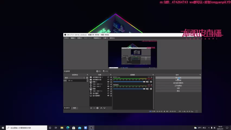Click the 250 ms duration field
Screen dimensions: 231x130
pos(77,81)
